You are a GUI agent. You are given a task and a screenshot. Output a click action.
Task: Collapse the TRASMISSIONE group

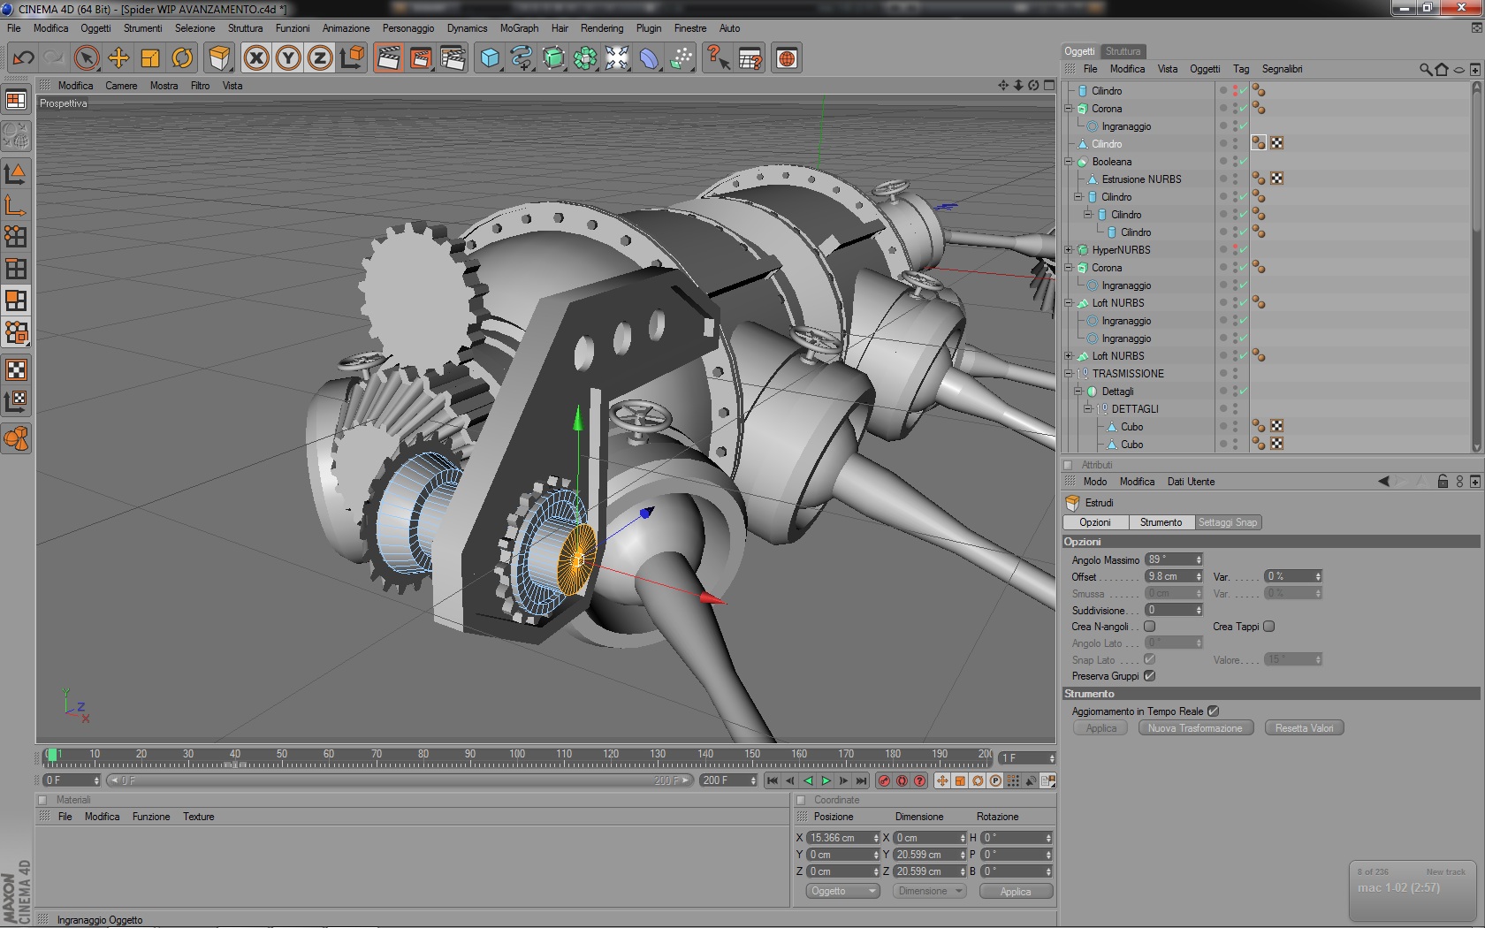[x=1069, y=374]
